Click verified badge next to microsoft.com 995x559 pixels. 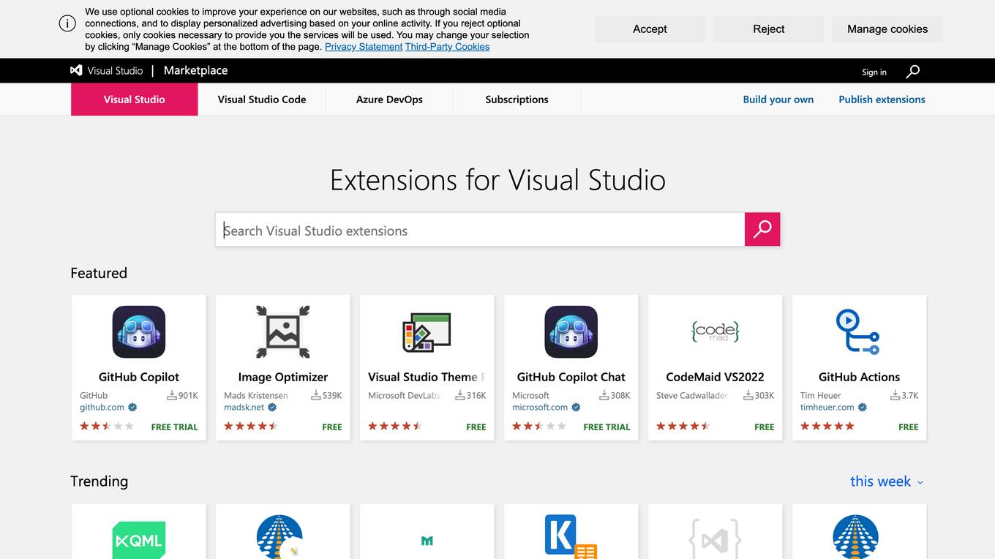click(576, 408)
